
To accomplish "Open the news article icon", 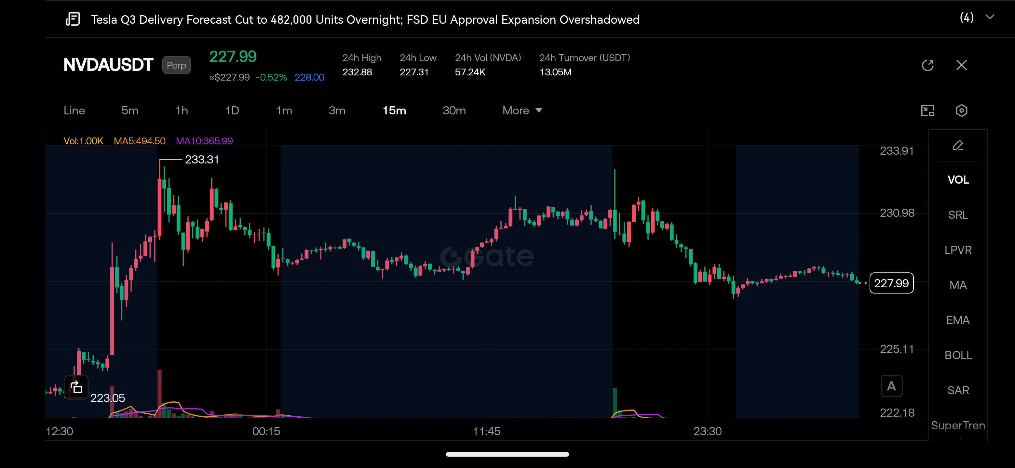I will 73,19.
